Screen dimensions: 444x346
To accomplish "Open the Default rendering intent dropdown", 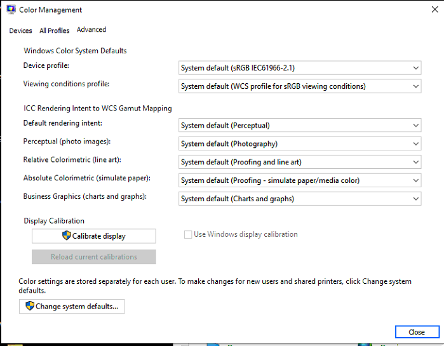I will click(x=299, y=126).
